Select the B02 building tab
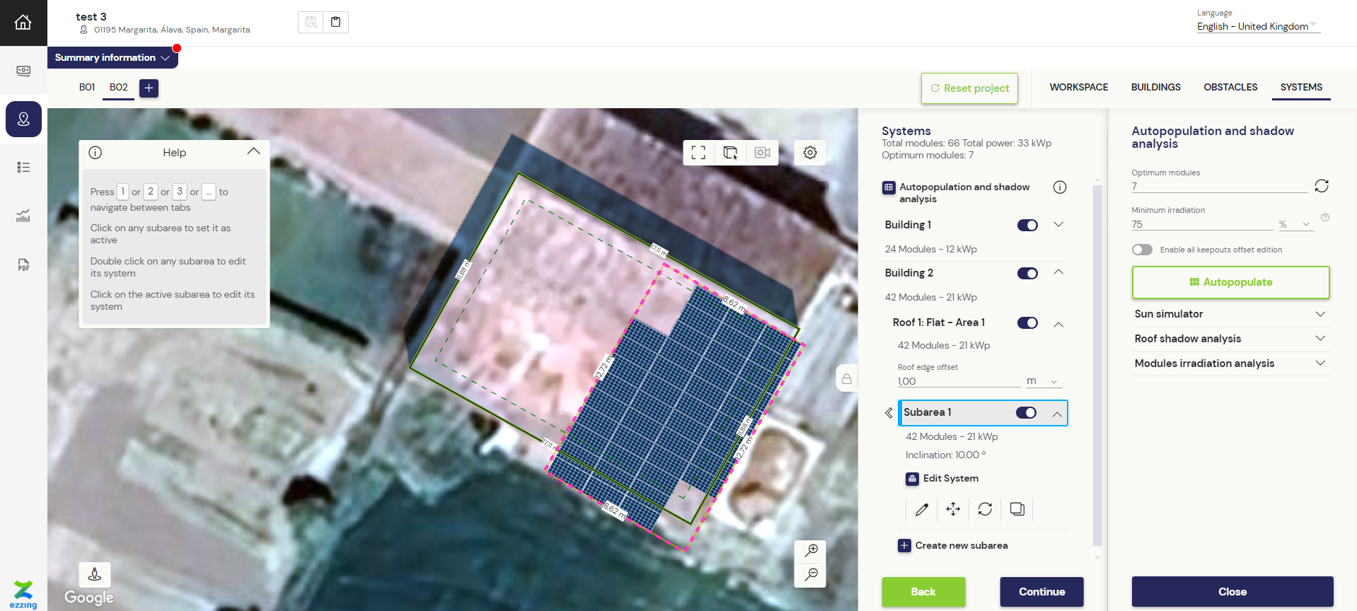 click(119, 87)
